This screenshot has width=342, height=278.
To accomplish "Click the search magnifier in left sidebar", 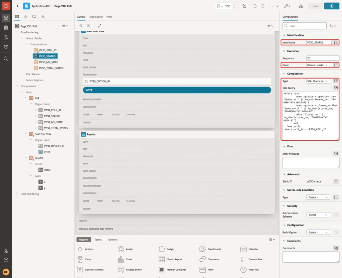I will coord(6,59).
